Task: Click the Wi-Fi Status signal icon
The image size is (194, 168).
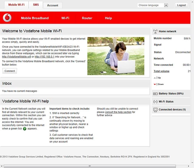Action: coord(155,102)
